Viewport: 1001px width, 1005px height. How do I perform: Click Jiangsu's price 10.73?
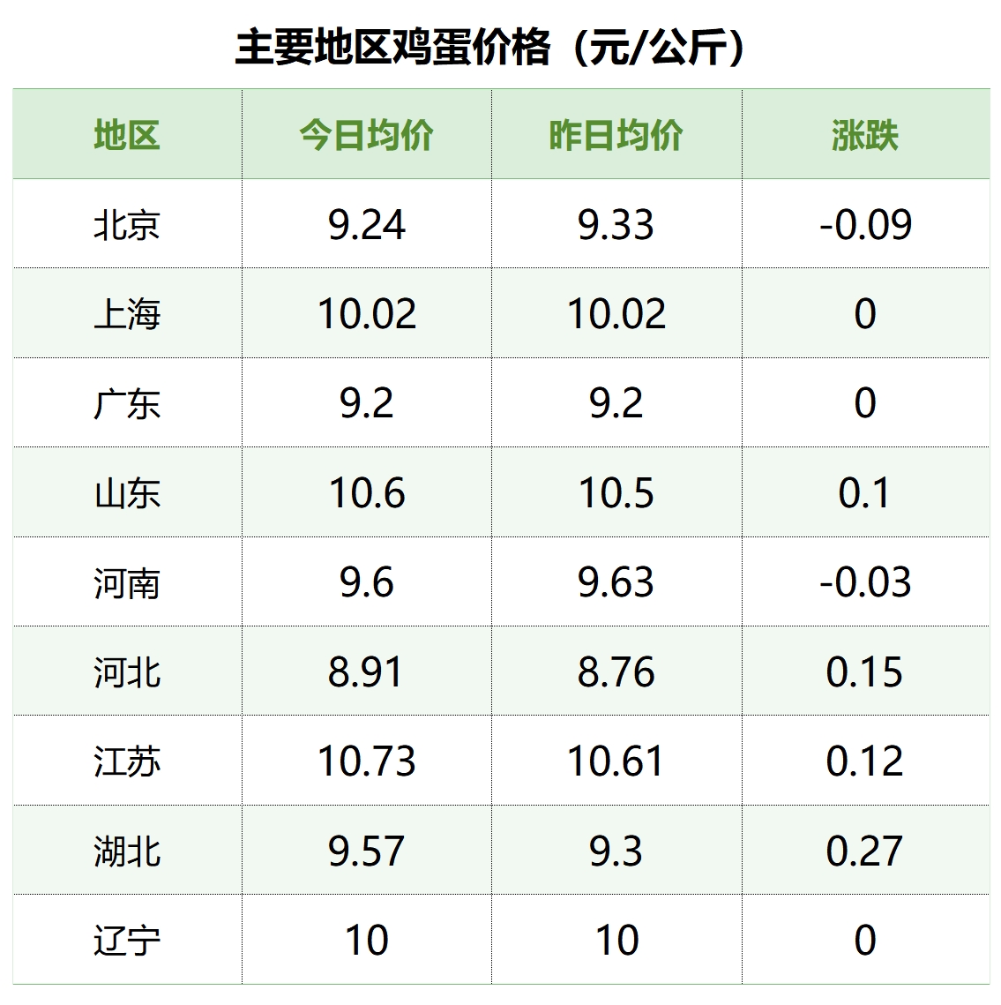pyautogui.click(x=367, y=761)
